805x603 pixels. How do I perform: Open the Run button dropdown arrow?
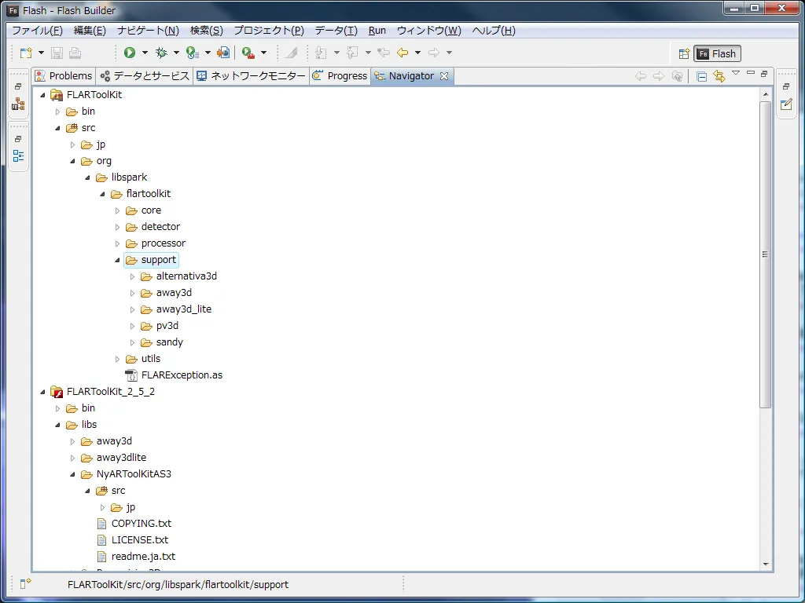tap(145, 53)
